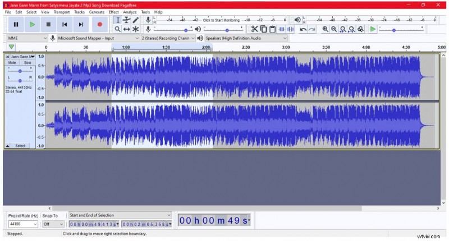Click the Zoom Toggle icon

tap(360, 29)
